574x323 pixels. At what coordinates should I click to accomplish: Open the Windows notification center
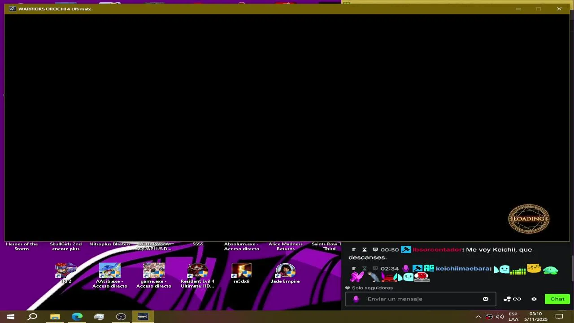click(x=559, y=317)
